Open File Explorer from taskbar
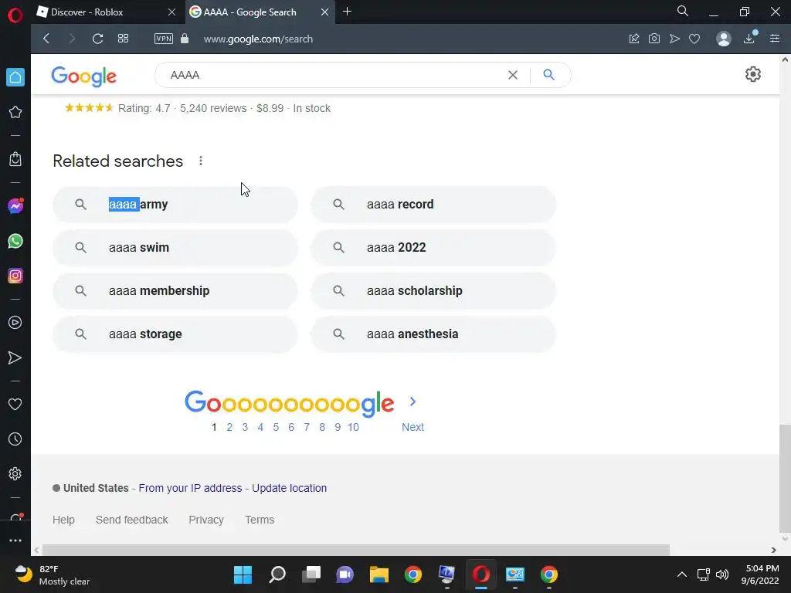 [x=379, y=574]
